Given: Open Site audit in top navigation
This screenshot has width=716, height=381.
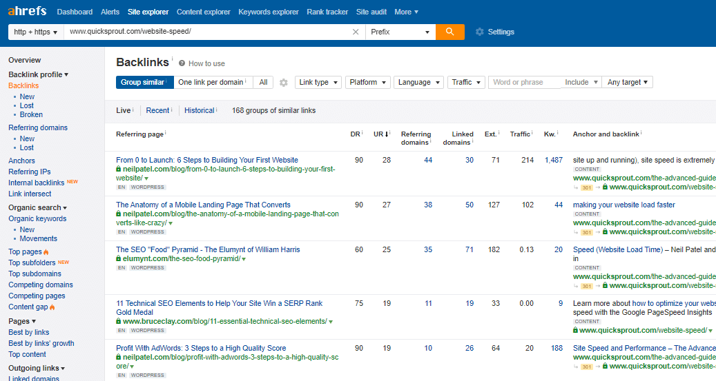Looking at the screenshot, I should (371, 12).
